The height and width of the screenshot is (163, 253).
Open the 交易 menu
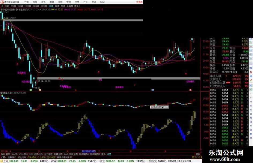click(x=77, y=2)
